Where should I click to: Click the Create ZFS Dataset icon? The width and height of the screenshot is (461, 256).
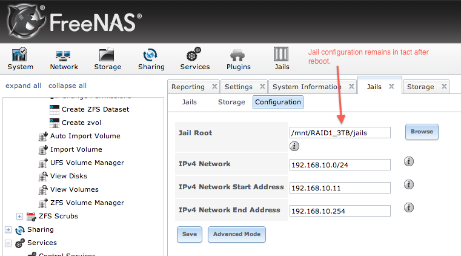click(x=55, y=109)
